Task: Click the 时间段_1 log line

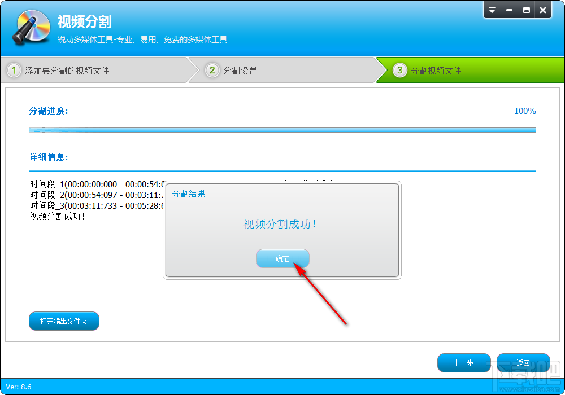Action: (x=97, y=184)
